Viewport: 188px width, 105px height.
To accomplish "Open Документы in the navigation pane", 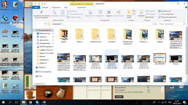I will [x=44, y=40].
